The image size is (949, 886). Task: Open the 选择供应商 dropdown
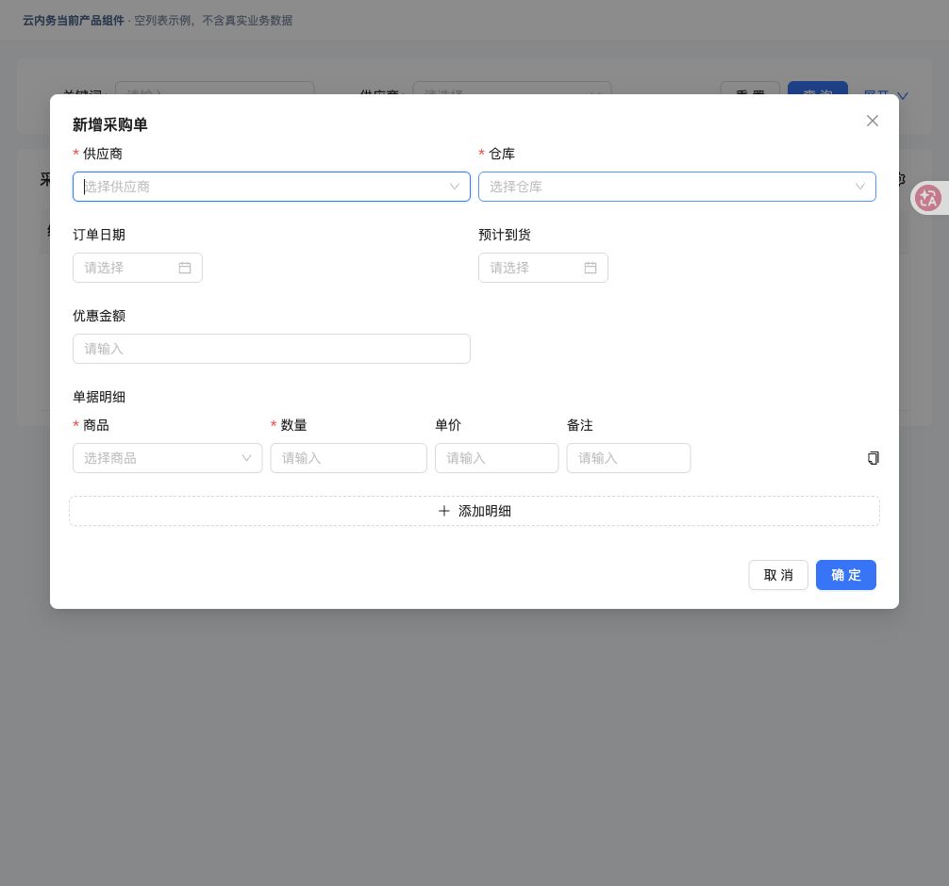(271, 187)
